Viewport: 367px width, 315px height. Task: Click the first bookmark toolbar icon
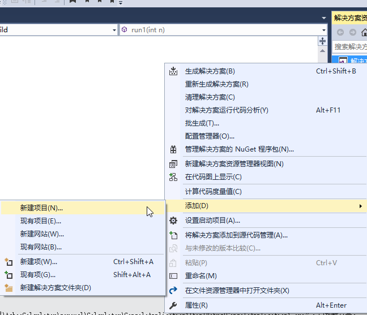73,1
